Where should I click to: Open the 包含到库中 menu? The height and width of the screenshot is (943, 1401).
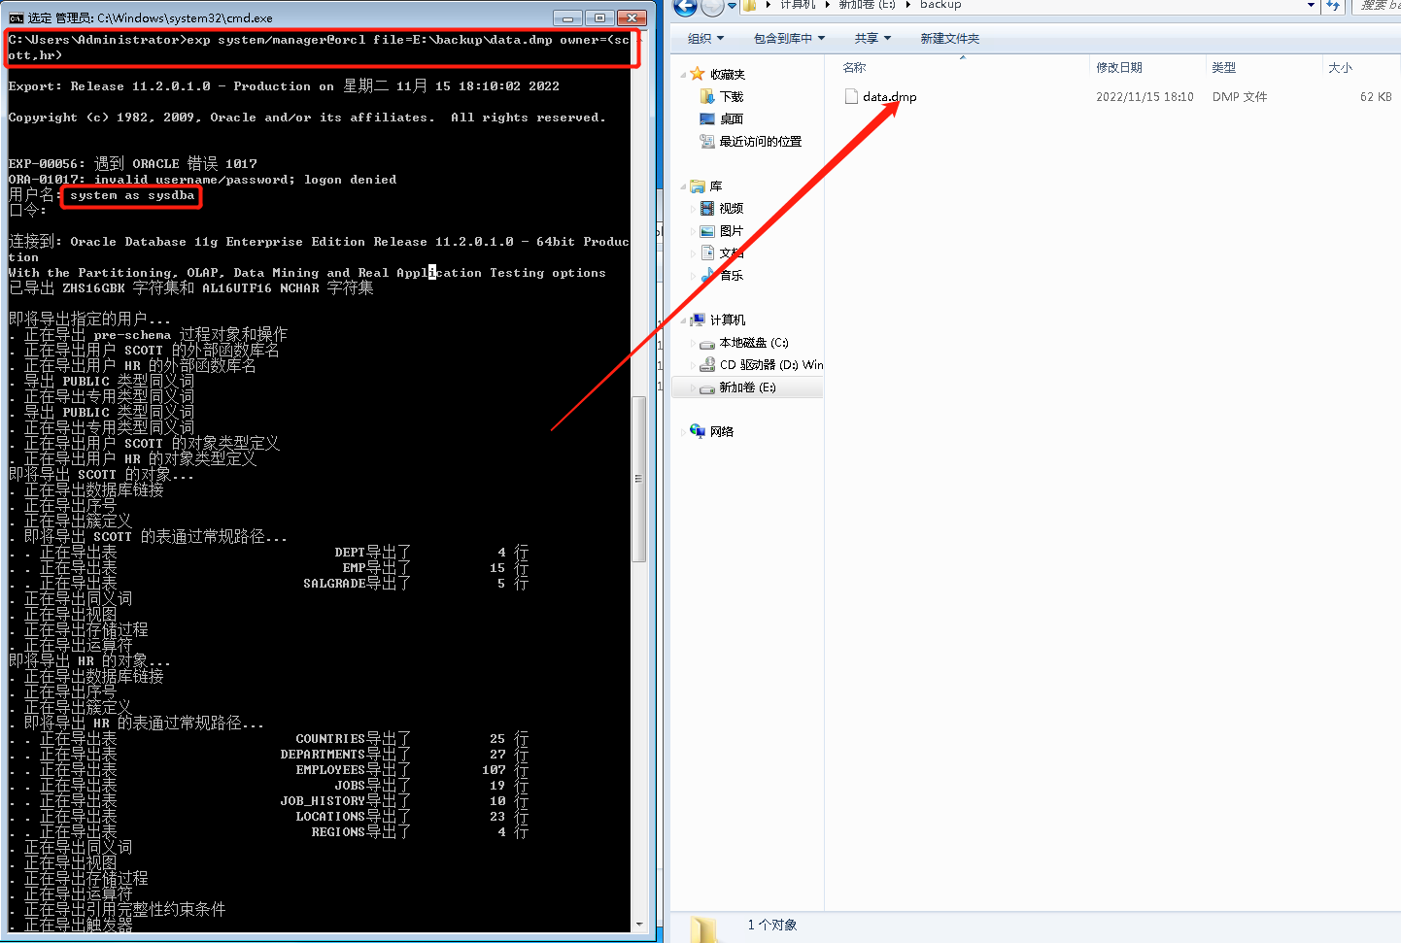click(x=789, y=39)
